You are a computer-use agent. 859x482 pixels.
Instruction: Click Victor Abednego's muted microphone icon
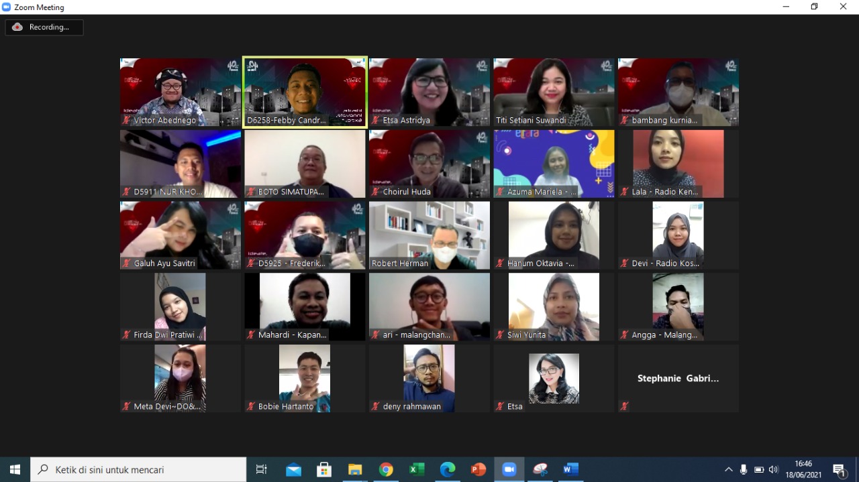point(127,121)
